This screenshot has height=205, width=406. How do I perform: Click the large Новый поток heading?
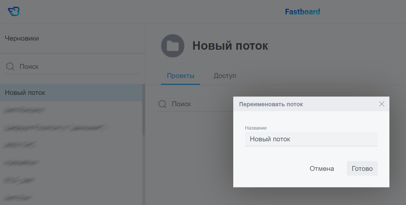[230, 46]
